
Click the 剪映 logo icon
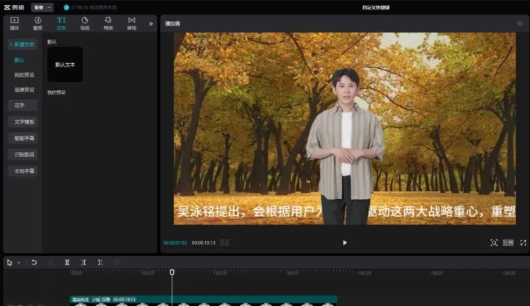coord(14,7)
